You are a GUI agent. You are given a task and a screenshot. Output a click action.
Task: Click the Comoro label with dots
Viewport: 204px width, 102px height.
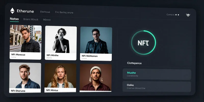pos(173,15)
